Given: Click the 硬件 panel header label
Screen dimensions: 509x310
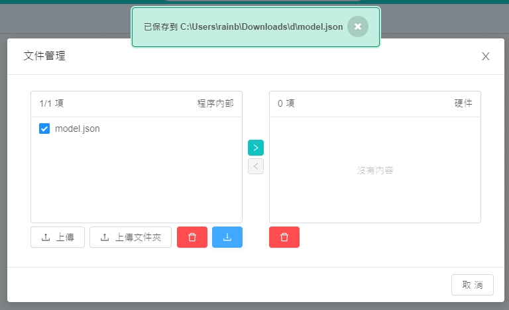Looking at the screenshot, I should point(463,104).
